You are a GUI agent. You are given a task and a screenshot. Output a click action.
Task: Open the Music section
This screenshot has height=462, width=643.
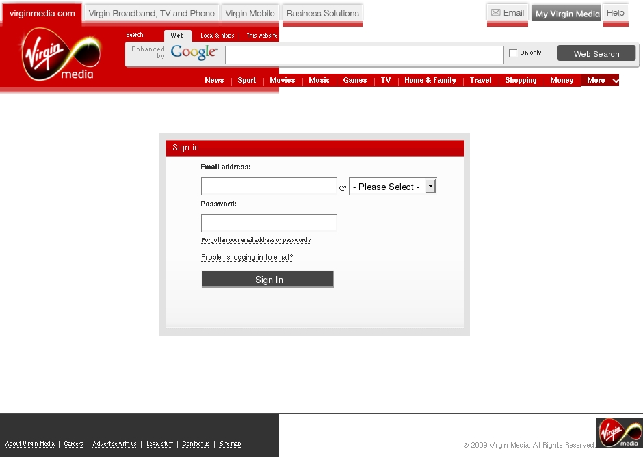[x=319, y=80]
